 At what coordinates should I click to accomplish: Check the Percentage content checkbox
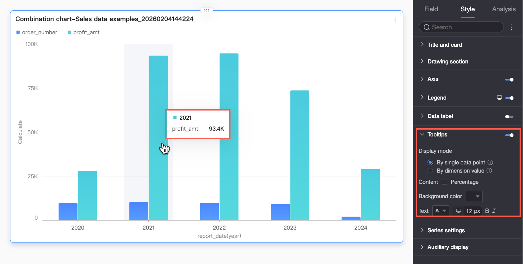445,182
